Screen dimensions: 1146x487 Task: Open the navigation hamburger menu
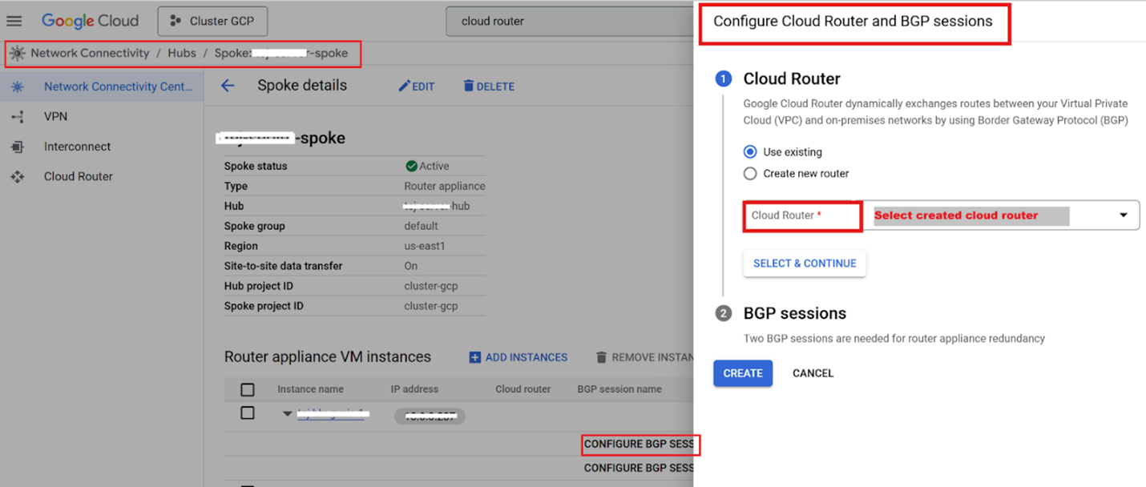click(14, 21)
